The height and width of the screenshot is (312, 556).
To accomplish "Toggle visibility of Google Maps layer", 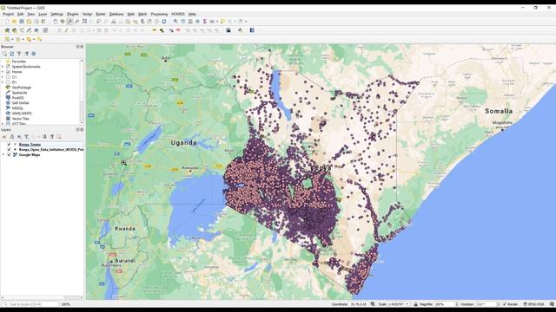I will pos(10,155).
